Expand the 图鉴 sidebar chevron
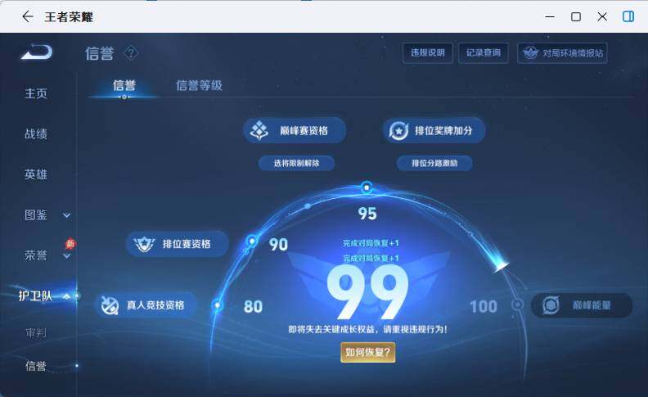Screen dimensions: 648x397 [66, 215]
